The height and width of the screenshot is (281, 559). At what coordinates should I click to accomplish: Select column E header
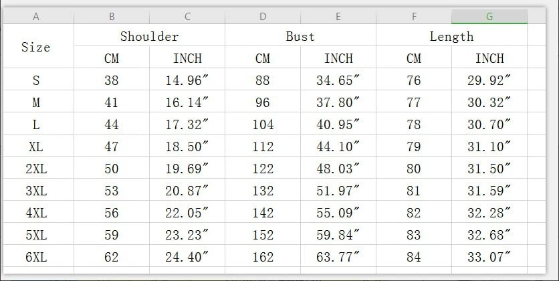[x=338, y=17]
